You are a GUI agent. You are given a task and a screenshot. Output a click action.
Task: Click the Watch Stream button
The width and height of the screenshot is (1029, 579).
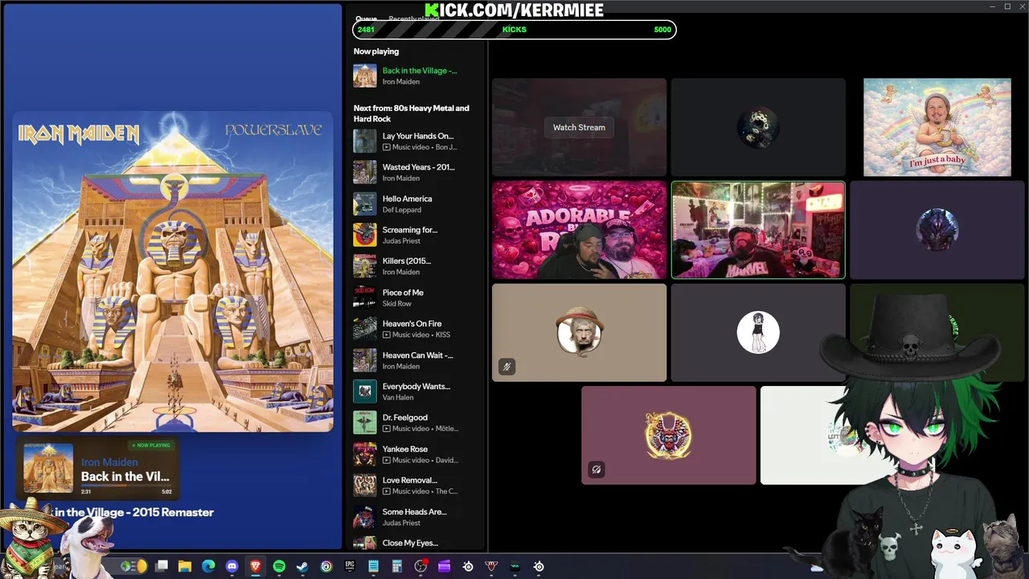pyautogui.click(x=579, y=127)
